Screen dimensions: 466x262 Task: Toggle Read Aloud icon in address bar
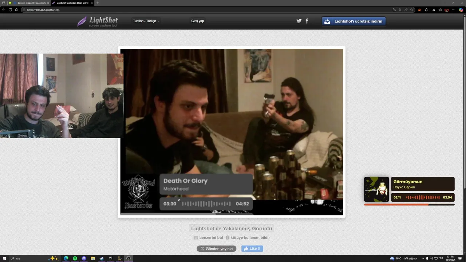pos(406,10)
